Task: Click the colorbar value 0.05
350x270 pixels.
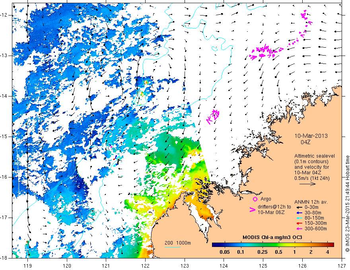Action: click(x=225, y=252)
